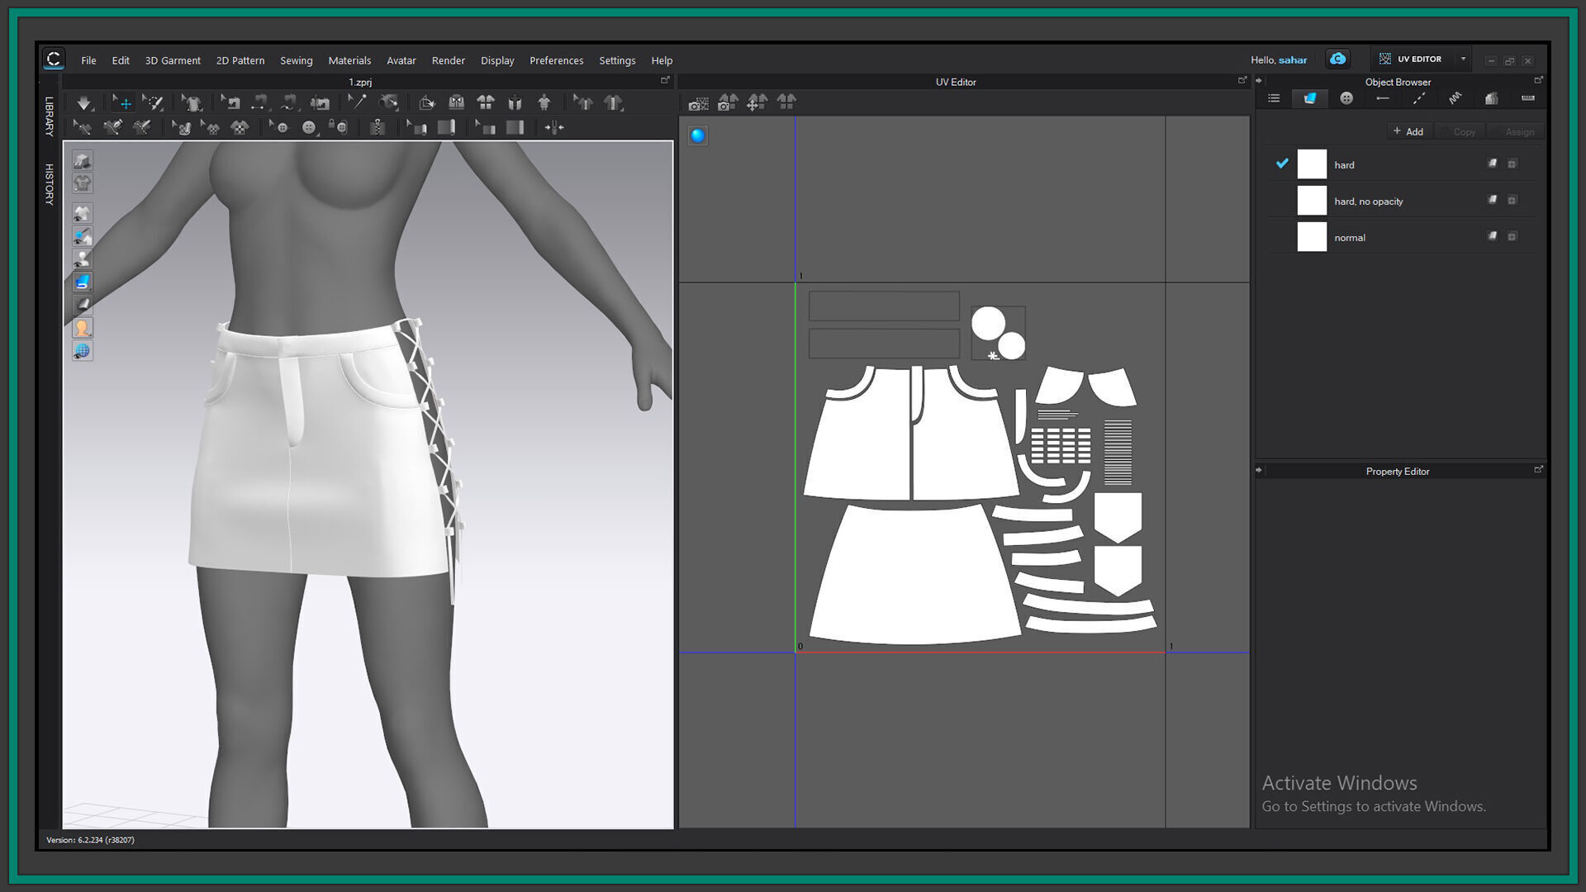The width and height of the screenshot is (1586, 892).
Task: Select the Tack pin tool
Action: 357,102
